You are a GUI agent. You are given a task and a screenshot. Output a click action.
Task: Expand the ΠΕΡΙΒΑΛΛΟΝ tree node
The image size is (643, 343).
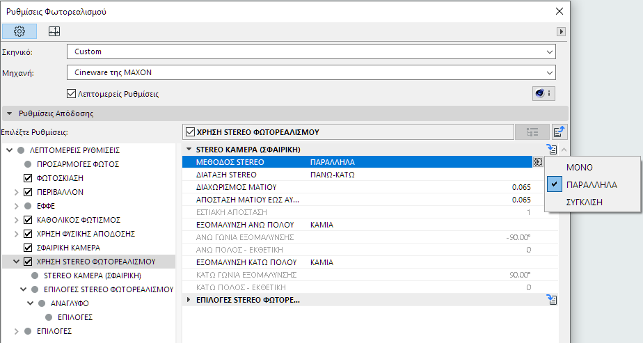[17, 192]
